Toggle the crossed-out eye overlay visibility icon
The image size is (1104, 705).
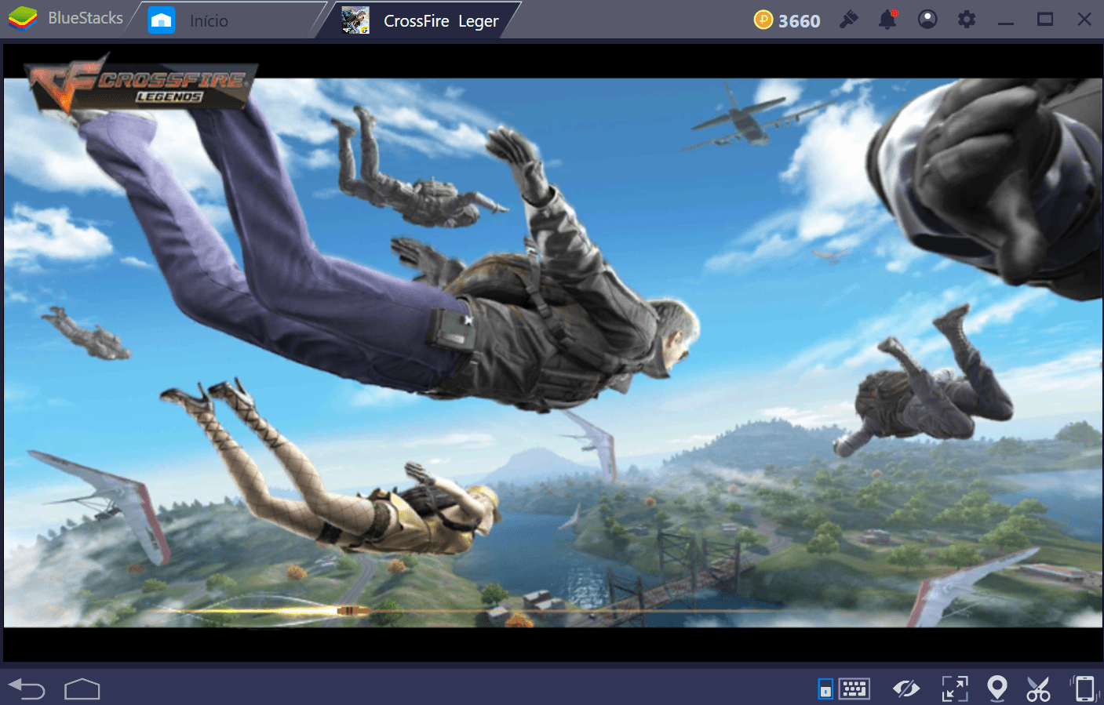(906, 689)
